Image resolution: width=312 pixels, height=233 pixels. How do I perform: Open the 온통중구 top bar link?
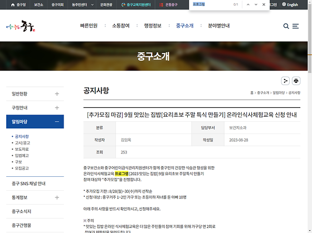pos(168,5)
